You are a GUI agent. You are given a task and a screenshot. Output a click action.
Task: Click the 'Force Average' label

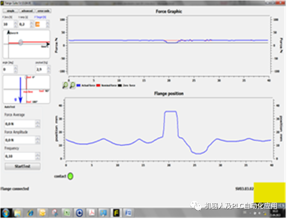tap(14, 115)
